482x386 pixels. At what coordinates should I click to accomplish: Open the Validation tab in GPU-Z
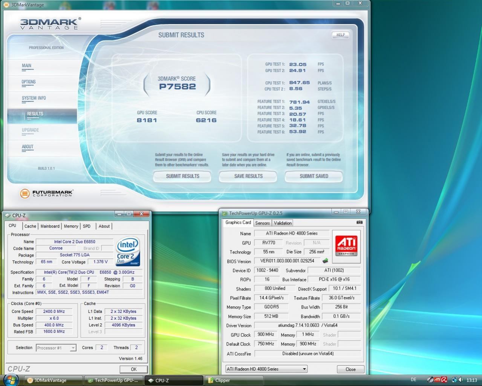click(x=283, y=223)
